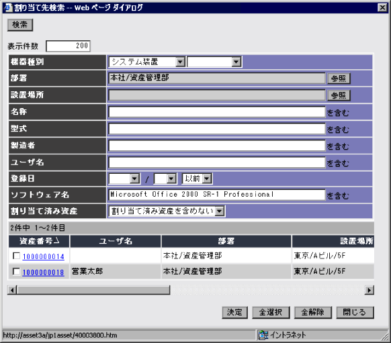Click 参照 button next to 設置場所 field

coord(339,95)
